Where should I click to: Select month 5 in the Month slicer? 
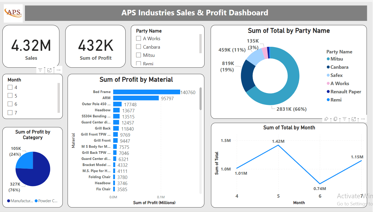point(10,95)
